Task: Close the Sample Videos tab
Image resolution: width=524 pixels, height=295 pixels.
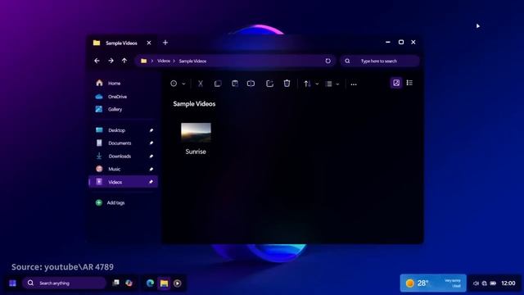Action: (x=149, y=43)
